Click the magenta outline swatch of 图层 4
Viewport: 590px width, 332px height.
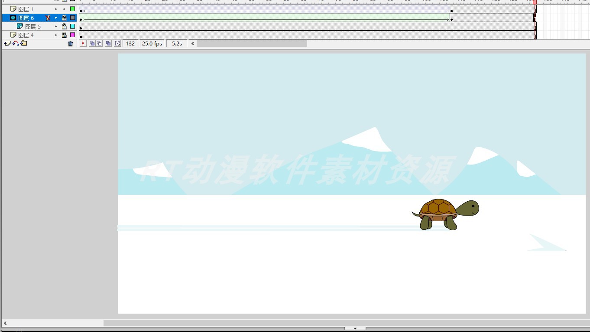click(x=72, y=35)
